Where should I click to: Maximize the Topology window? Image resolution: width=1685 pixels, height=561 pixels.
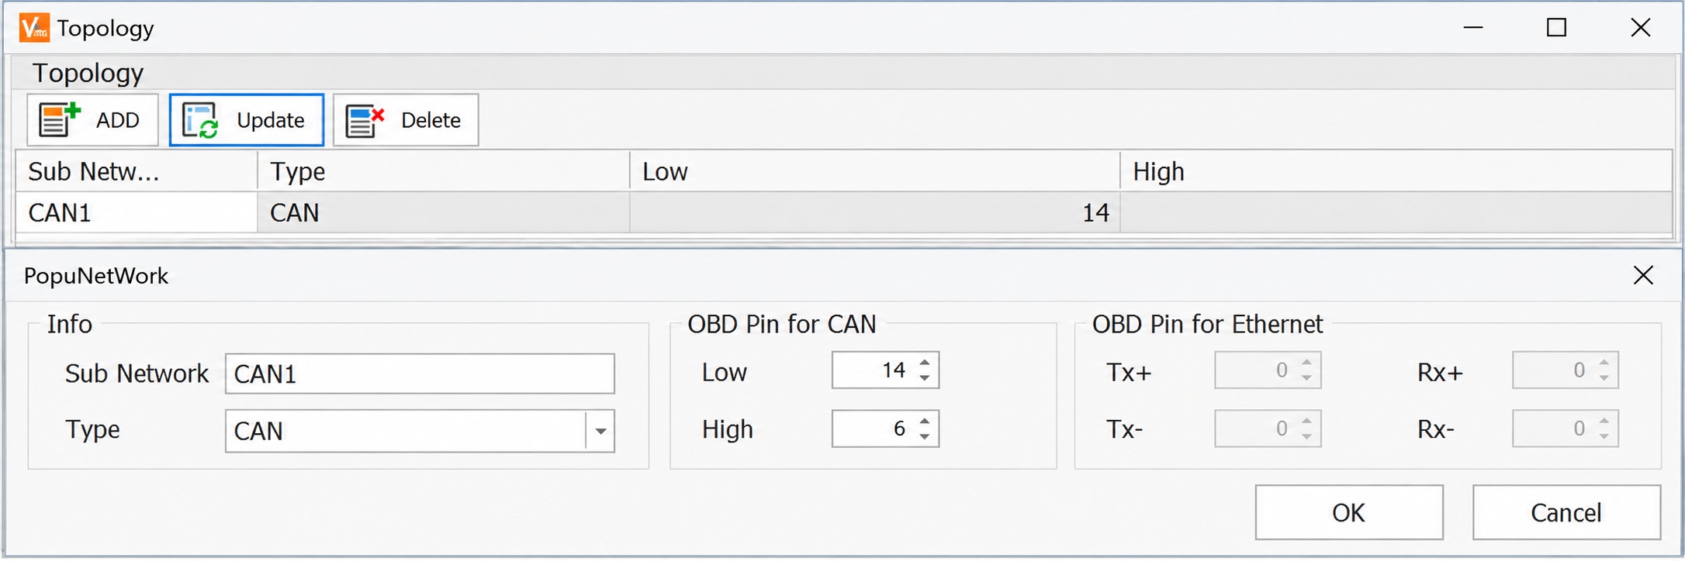pyautogui.click(x=1556, y=28)
